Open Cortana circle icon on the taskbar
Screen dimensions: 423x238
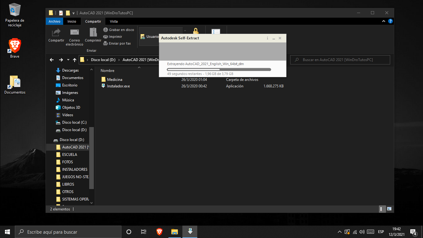pyautogui.click(x=129, y=232)
